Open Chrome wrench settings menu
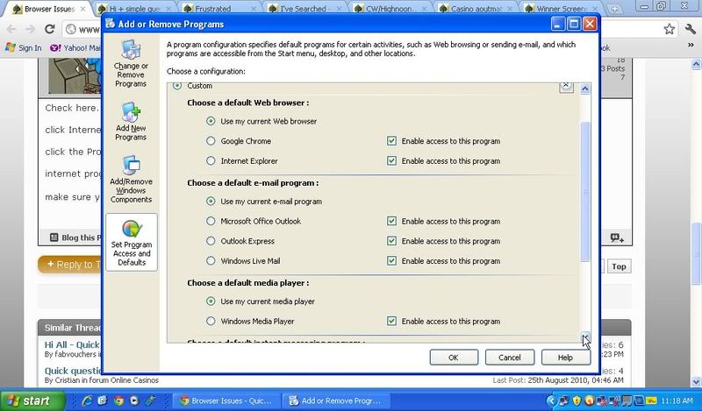 pyautogui.click(x=690, y=30)
